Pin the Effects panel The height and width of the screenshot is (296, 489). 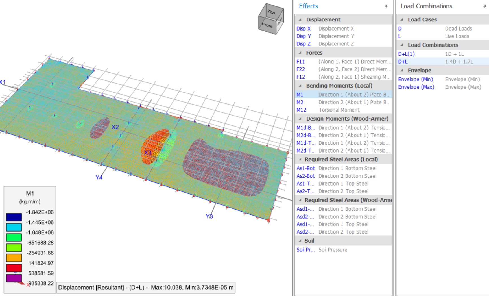click(386, 6)
